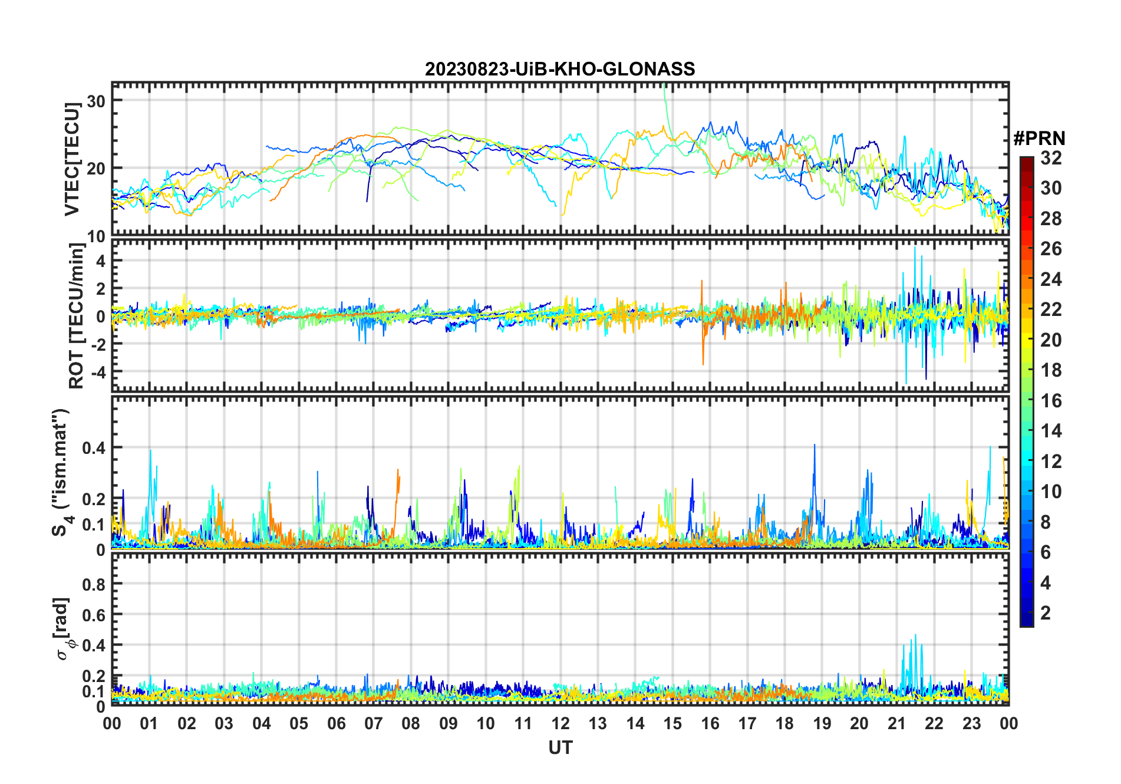Click the sigma phi [rad] axis label

[x=62, y=629]
